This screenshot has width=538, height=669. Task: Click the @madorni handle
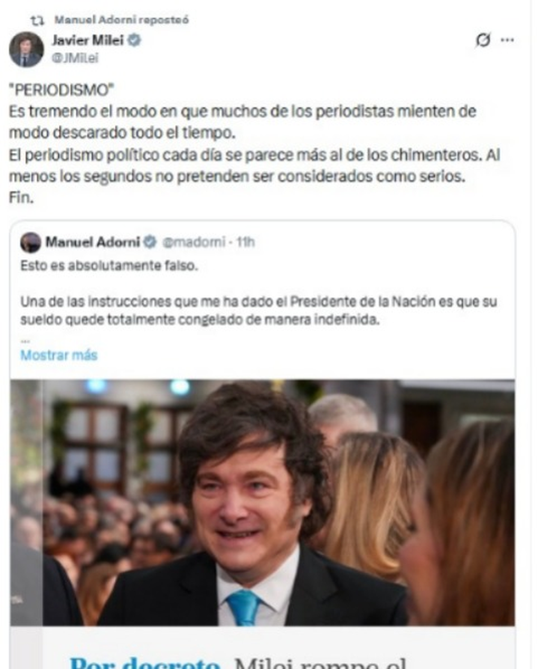click(x=193, y=242)
